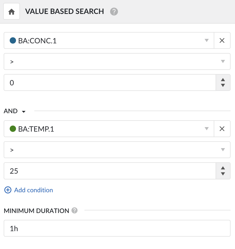Open operator dropdown under BA:TEMP.1

click(117, 150)
